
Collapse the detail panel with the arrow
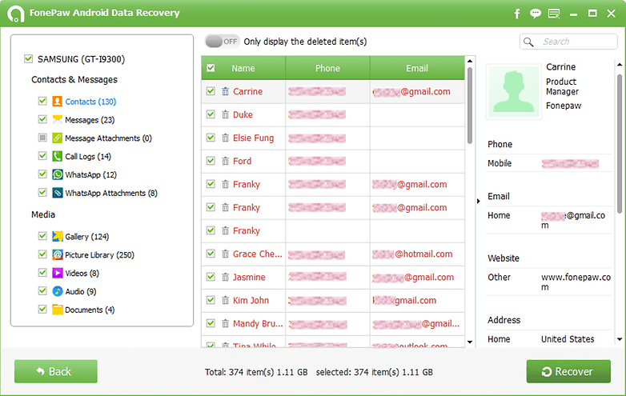pyautogui.click(x=478, y=202)
